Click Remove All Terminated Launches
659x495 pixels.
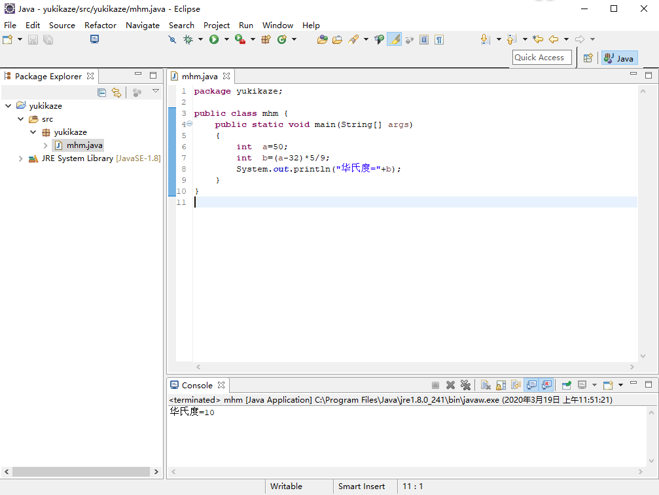click(x=465, y=385)
